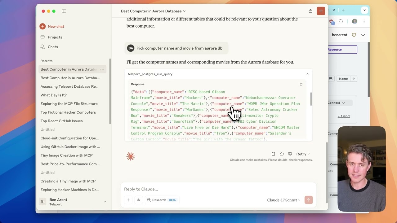Click the main chat vertical scrollbar
The height and width of the screenshot is (223, 397).
327,172
